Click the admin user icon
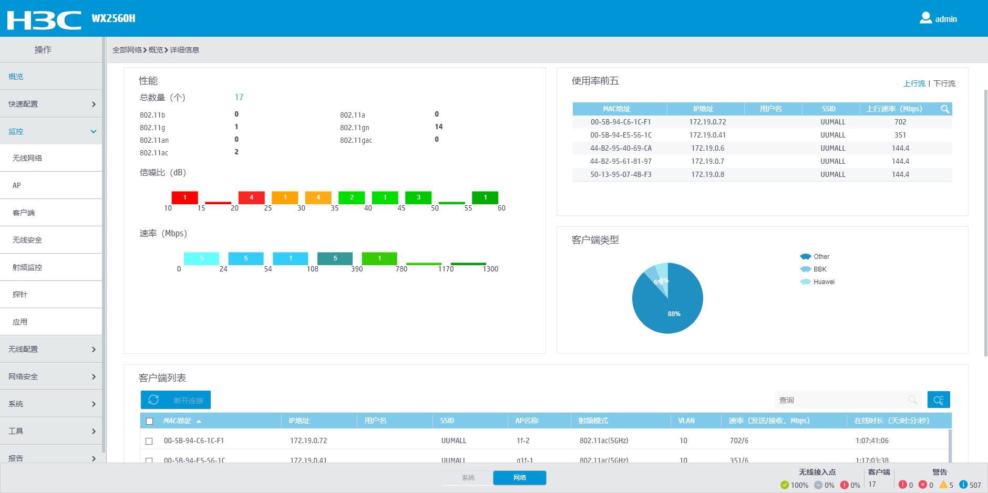The height and width of the screenshot is (493, 988). [x=925, y=18]
